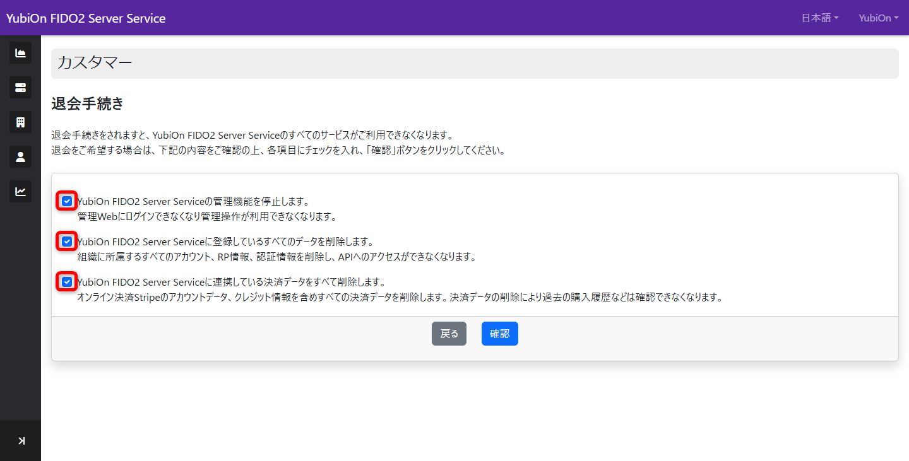Click the 確認 button
Screen dimensions: 909x461
coord(500,334)
